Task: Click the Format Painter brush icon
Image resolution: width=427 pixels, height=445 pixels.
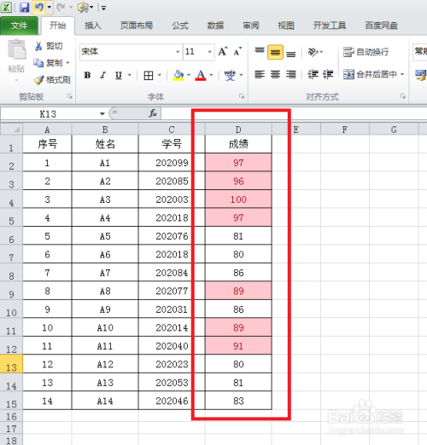Action: click(38, 80)
